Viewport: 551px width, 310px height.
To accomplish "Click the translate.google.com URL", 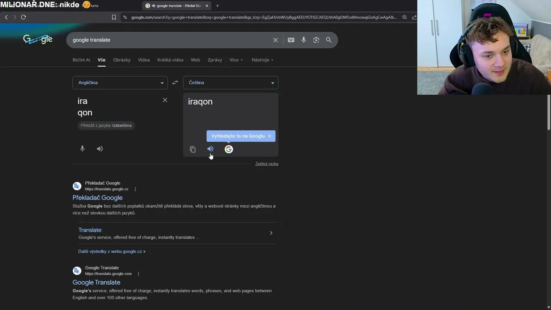I will coord(108,274).
